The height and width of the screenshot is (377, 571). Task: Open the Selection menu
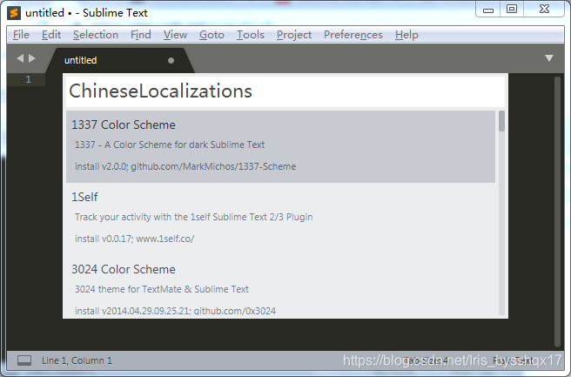(x=96, y=35)
